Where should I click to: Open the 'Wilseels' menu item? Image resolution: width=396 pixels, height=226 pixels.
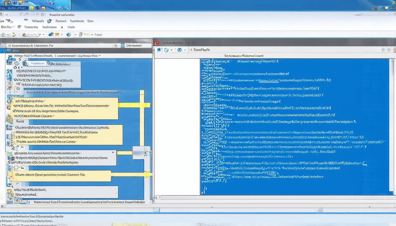coord(38,21)
